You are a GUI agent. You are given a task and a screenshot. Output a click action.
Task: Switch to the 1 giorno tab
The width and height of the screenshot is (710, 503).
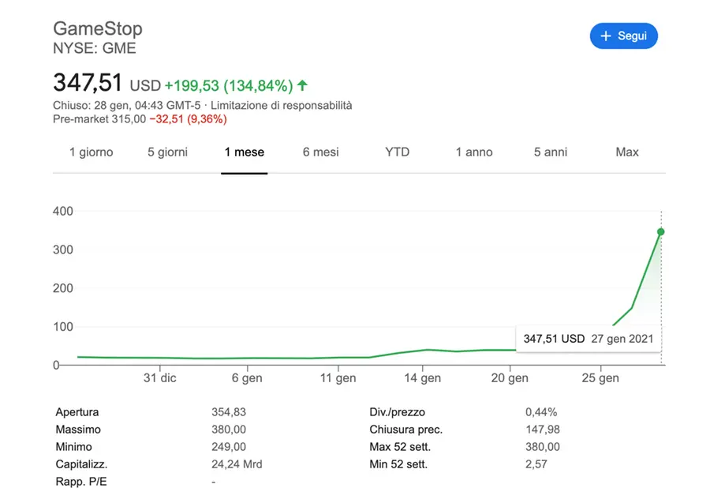click(91, 152)
